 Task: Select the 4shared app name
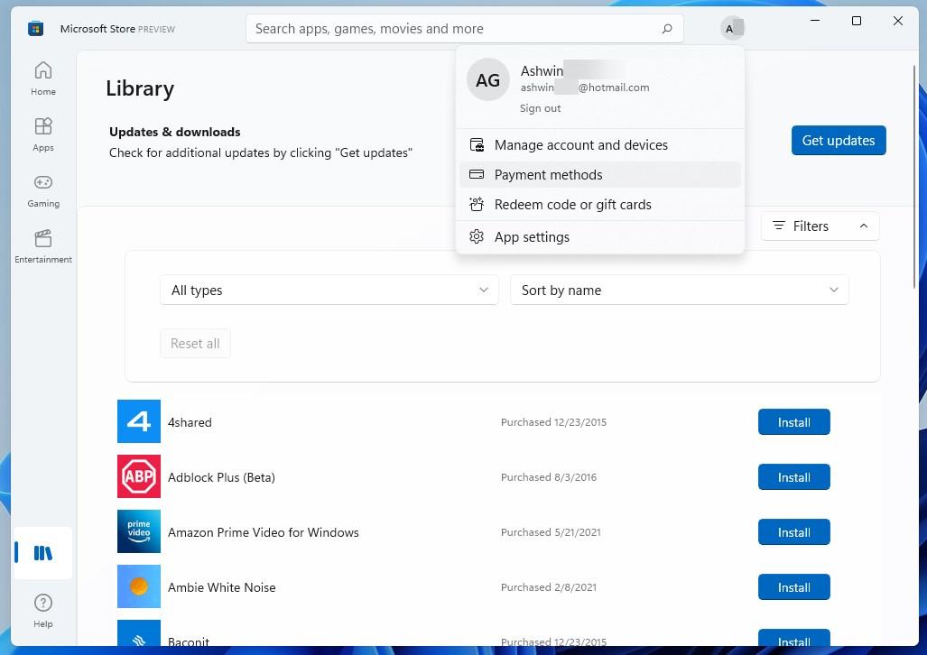(x=190, y=422)
